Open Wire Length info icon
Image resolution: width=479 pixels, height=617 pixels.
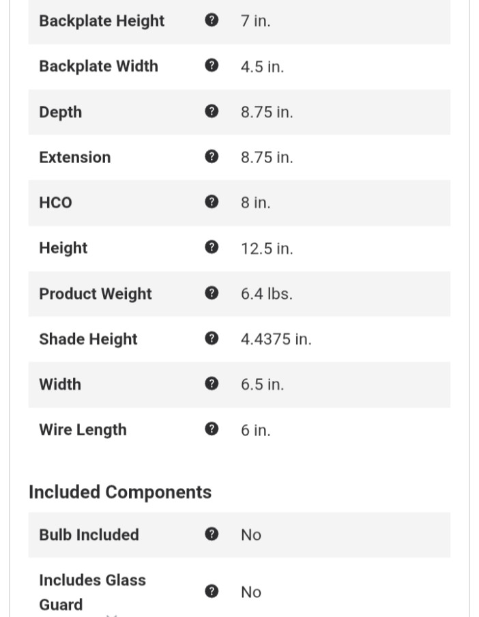(x=212, y=429)
